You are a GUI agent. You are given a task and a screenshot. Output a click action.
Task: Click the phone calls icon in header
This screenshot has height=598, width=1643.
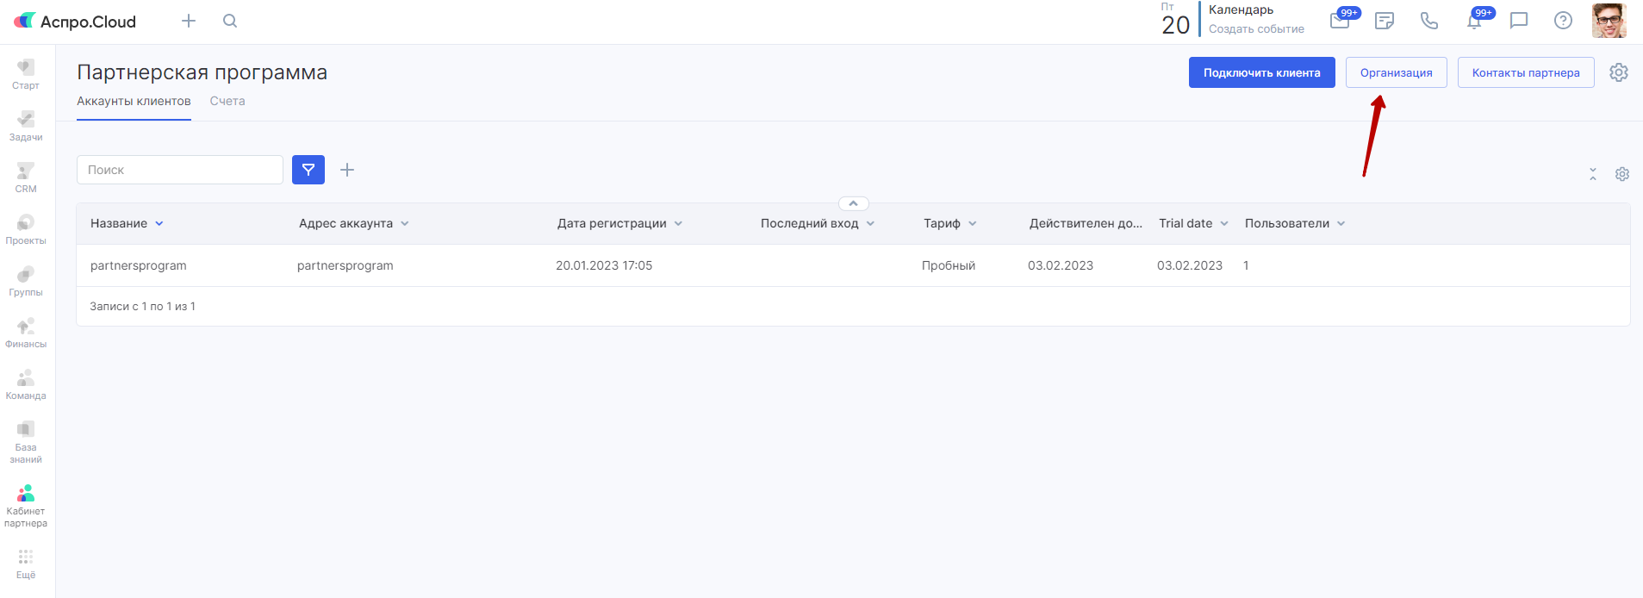1429,21
